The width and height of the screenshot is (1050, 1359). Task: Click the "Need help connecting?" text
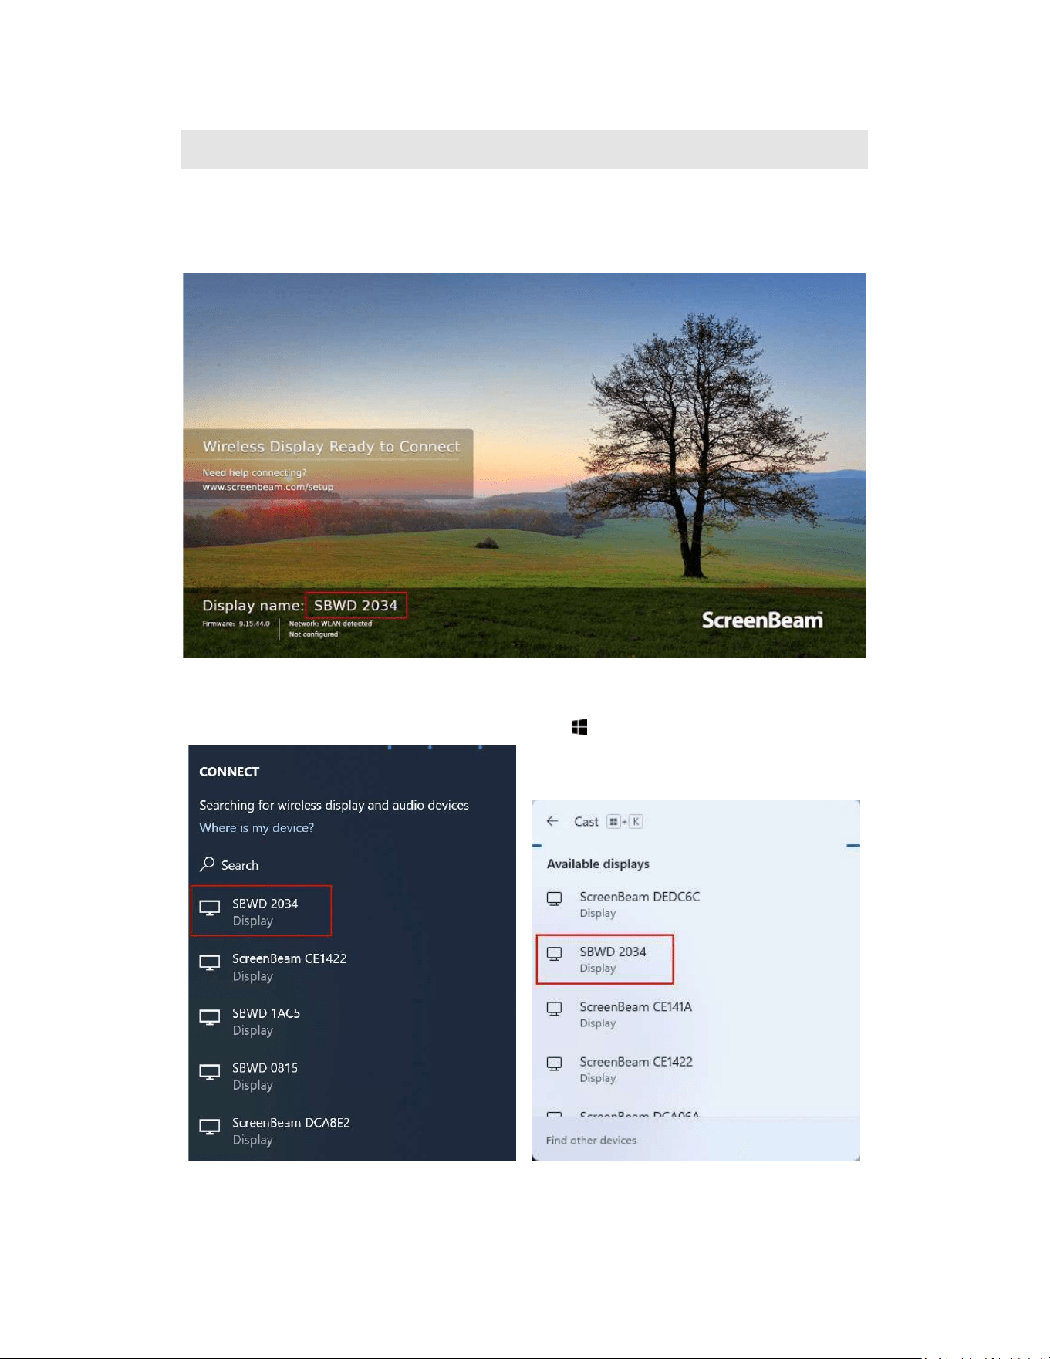pos(255,472)
